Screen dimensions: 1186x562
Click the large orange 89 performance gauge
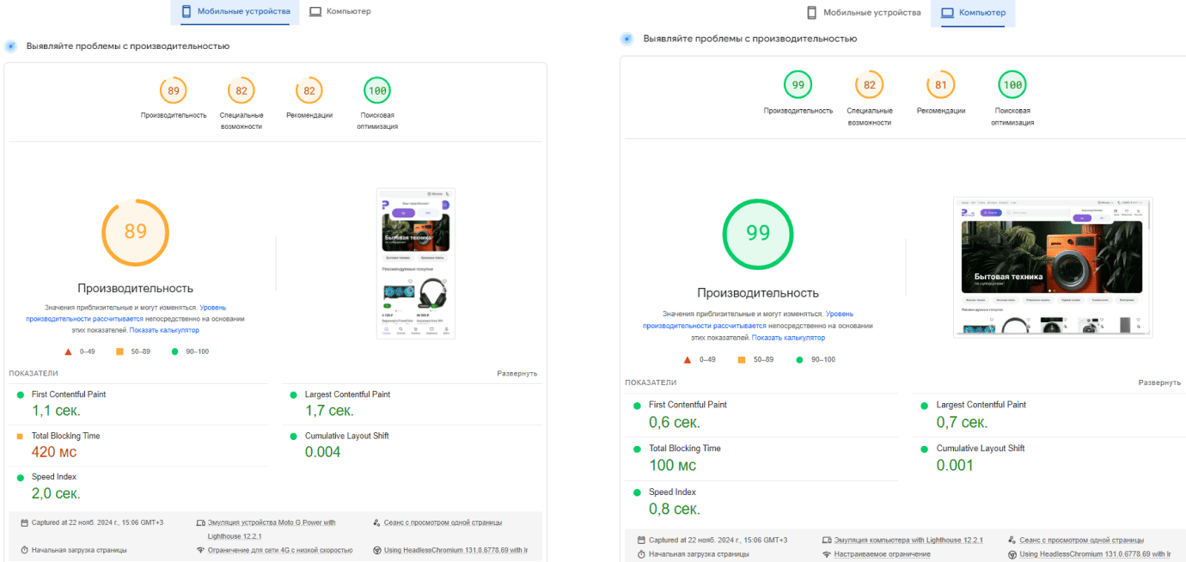pos(136,232)
